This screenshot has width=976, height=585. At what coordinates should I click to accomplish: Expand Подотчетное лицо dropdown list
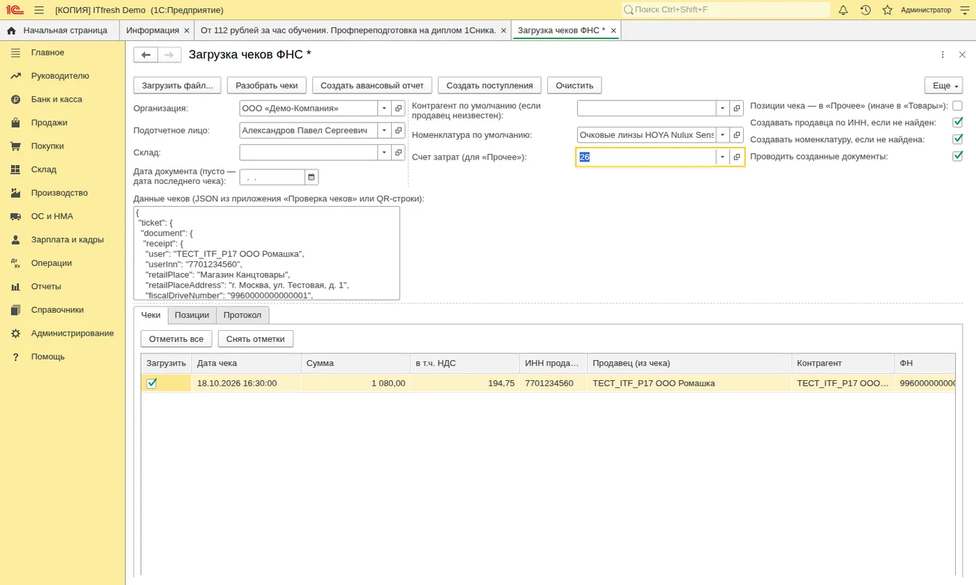385,130
